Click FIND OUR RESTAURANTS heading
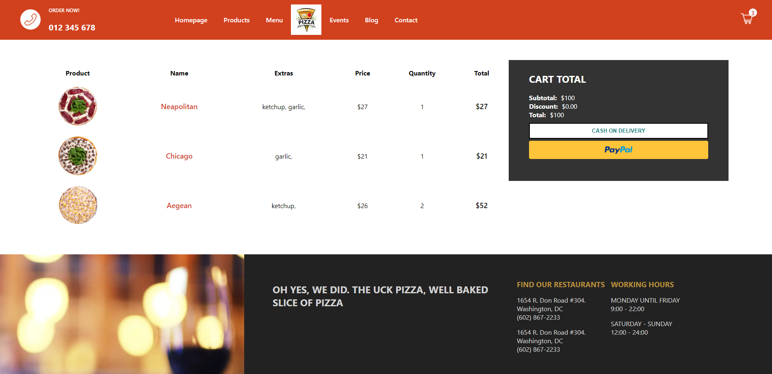This screenshot has width=772, height=374. (x=561, y=285)
